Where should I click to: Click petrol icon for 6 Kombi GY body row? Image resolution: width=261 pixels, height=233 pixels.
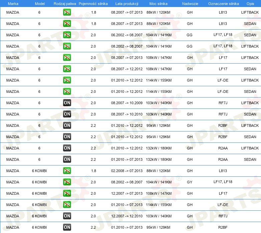click(x=67, y=182)
